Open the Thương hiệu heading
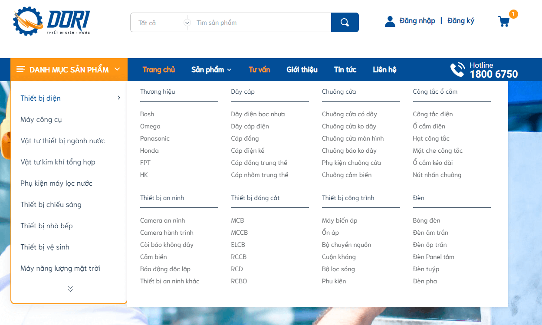The width and height of the screenshot is (542, 325). [x=158, y=92]
